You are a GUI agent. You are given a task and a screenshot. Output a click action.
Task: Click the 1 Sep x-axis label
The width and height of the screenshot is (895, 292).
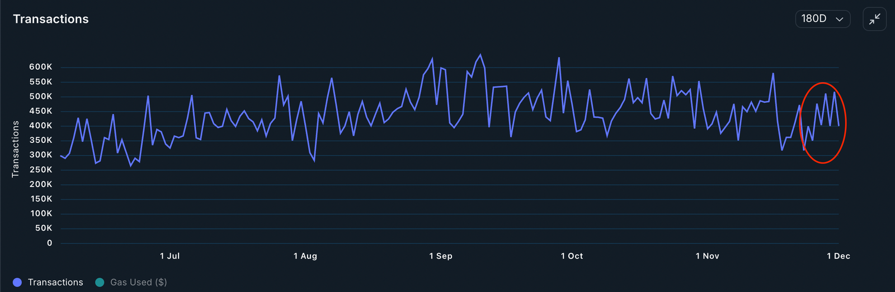pos(441,256)
